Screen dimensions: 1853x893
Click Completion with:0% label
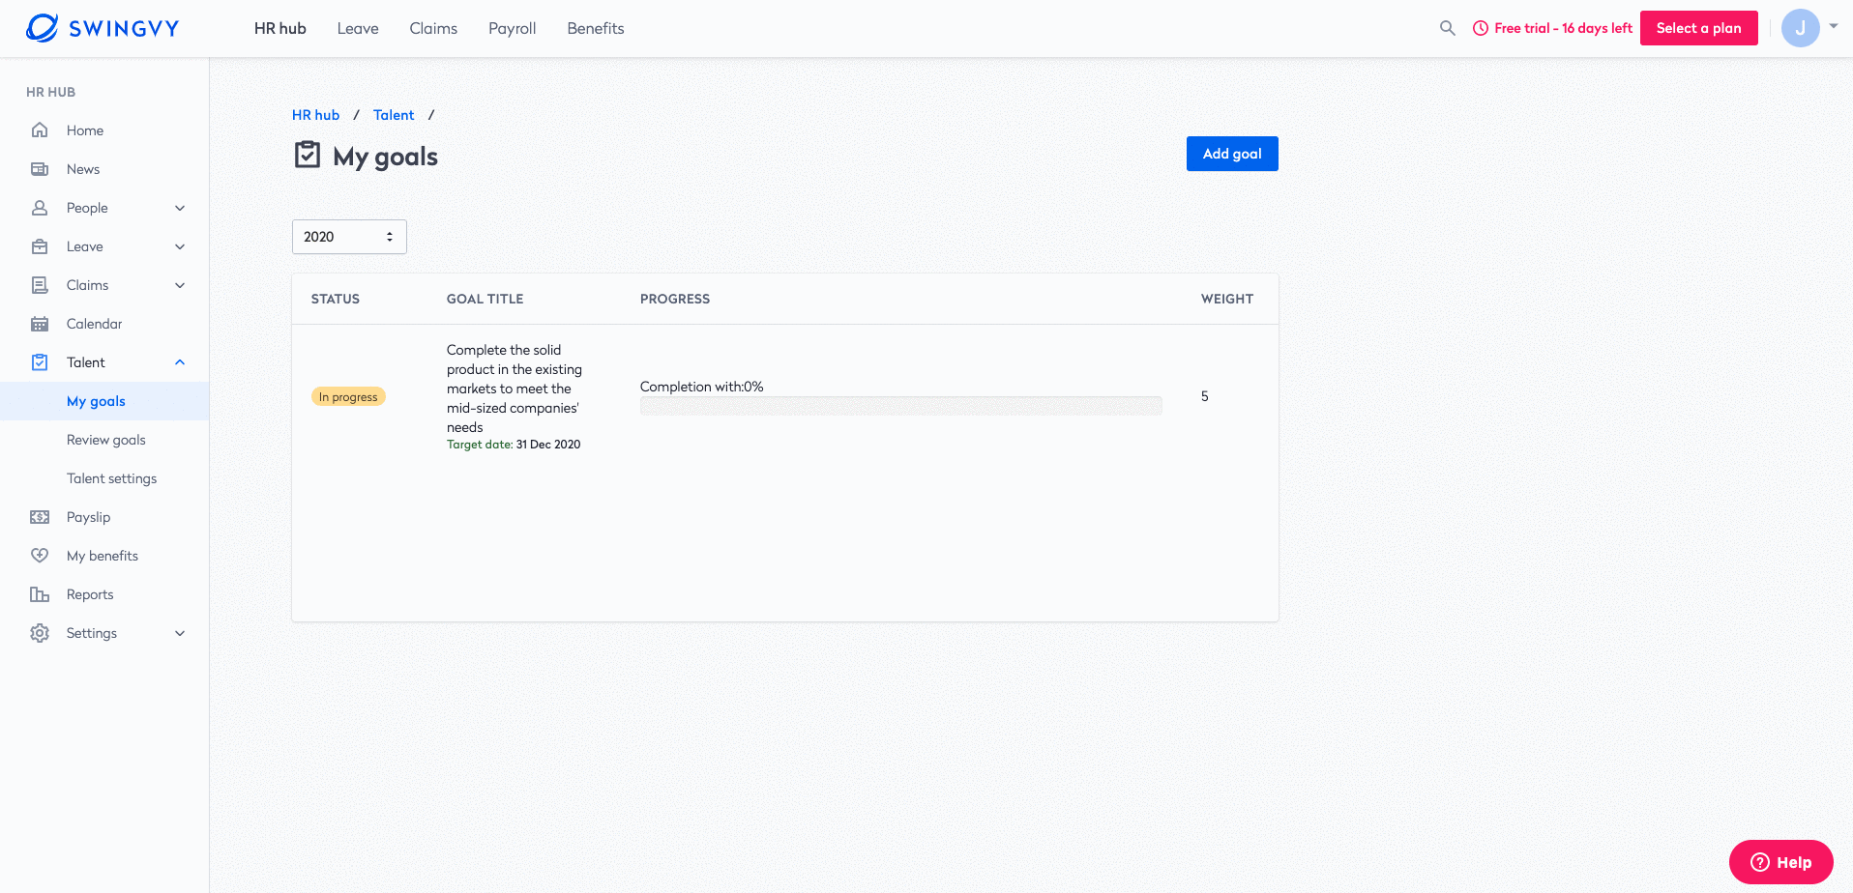tap(702, 387)
